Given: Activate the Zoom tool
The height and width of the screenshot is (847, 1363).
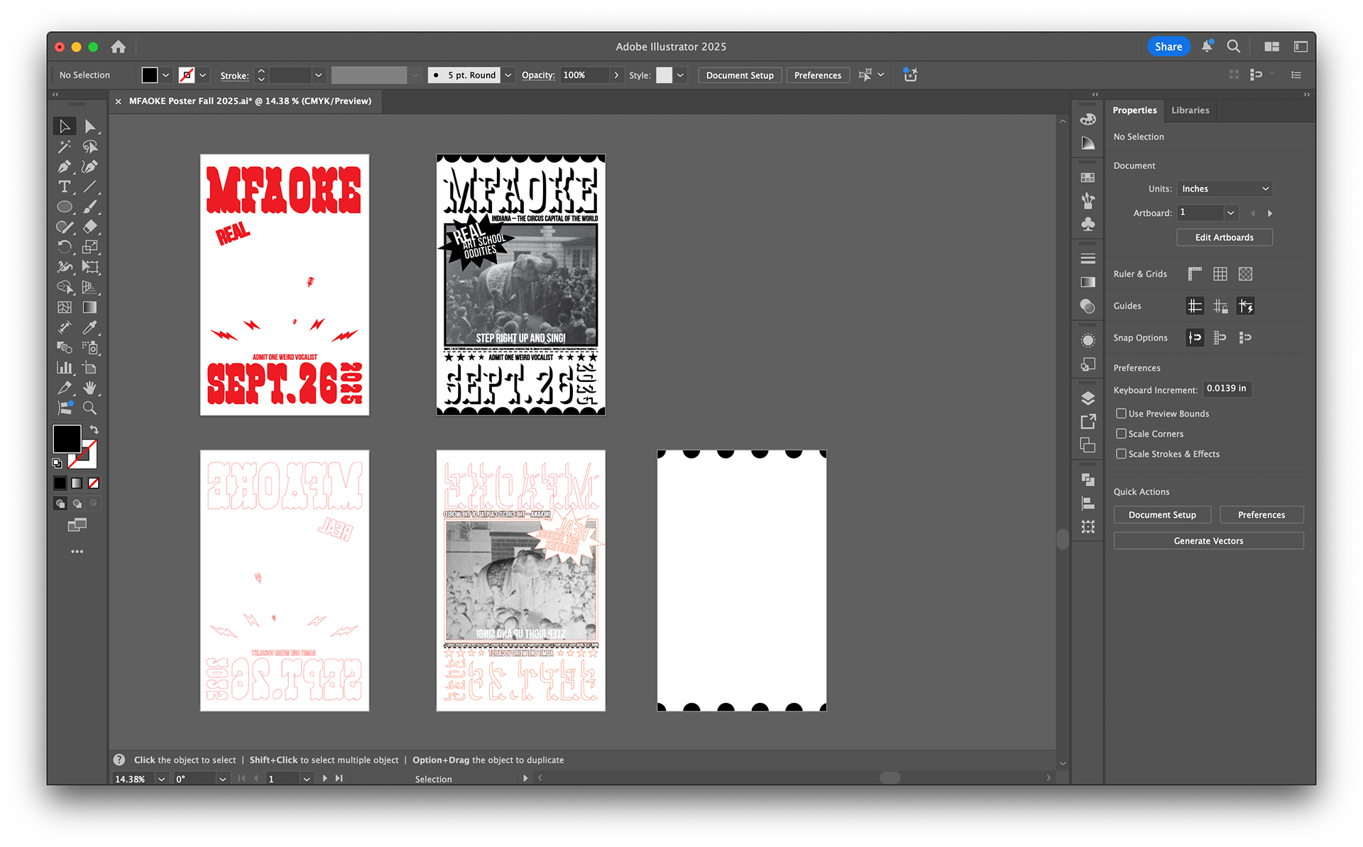Looking at the screenshot, I should pos(89,408).
